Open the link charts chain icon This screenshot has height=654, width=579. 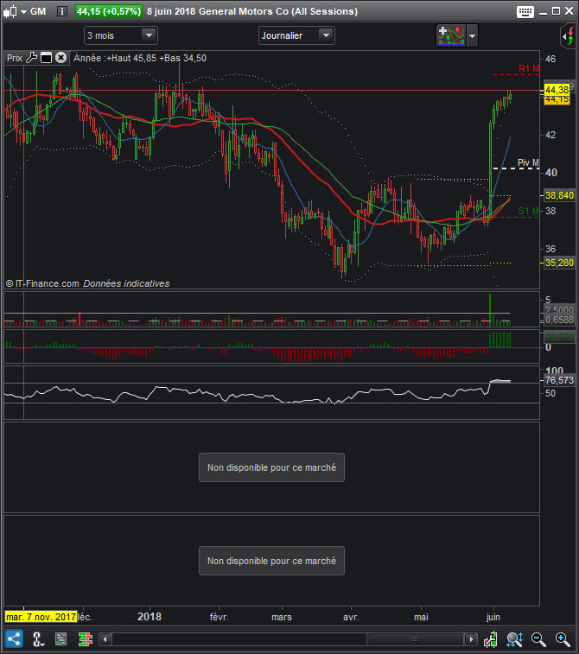38,639
